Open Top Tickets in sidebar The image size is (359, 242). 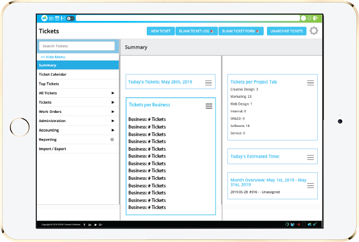click(78, 84)
